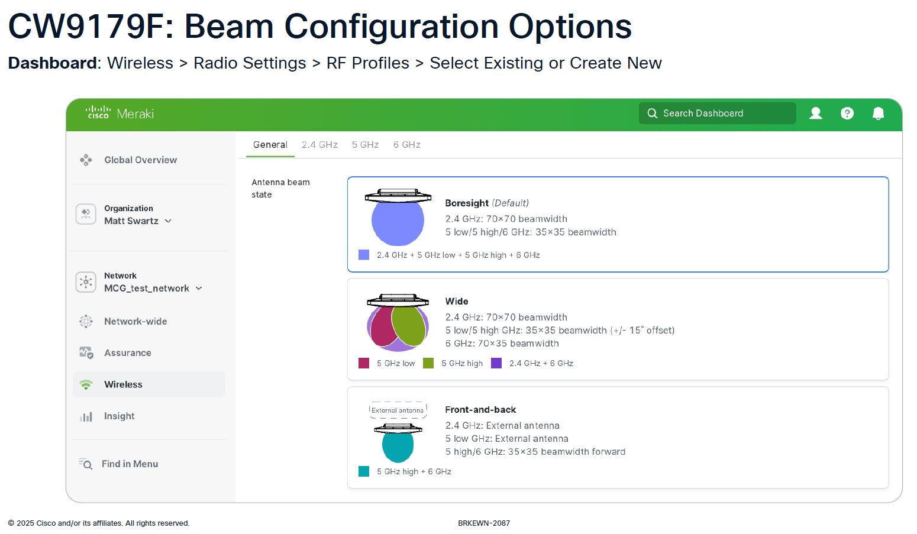917x534 pixels.
Task: Click the Cisco Meraki logo
Action: coord(120,113)
